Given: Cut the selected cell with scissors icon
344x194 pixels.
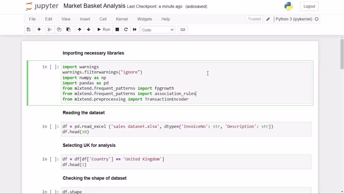Looking at the screenshot, I should coord(50,29).
